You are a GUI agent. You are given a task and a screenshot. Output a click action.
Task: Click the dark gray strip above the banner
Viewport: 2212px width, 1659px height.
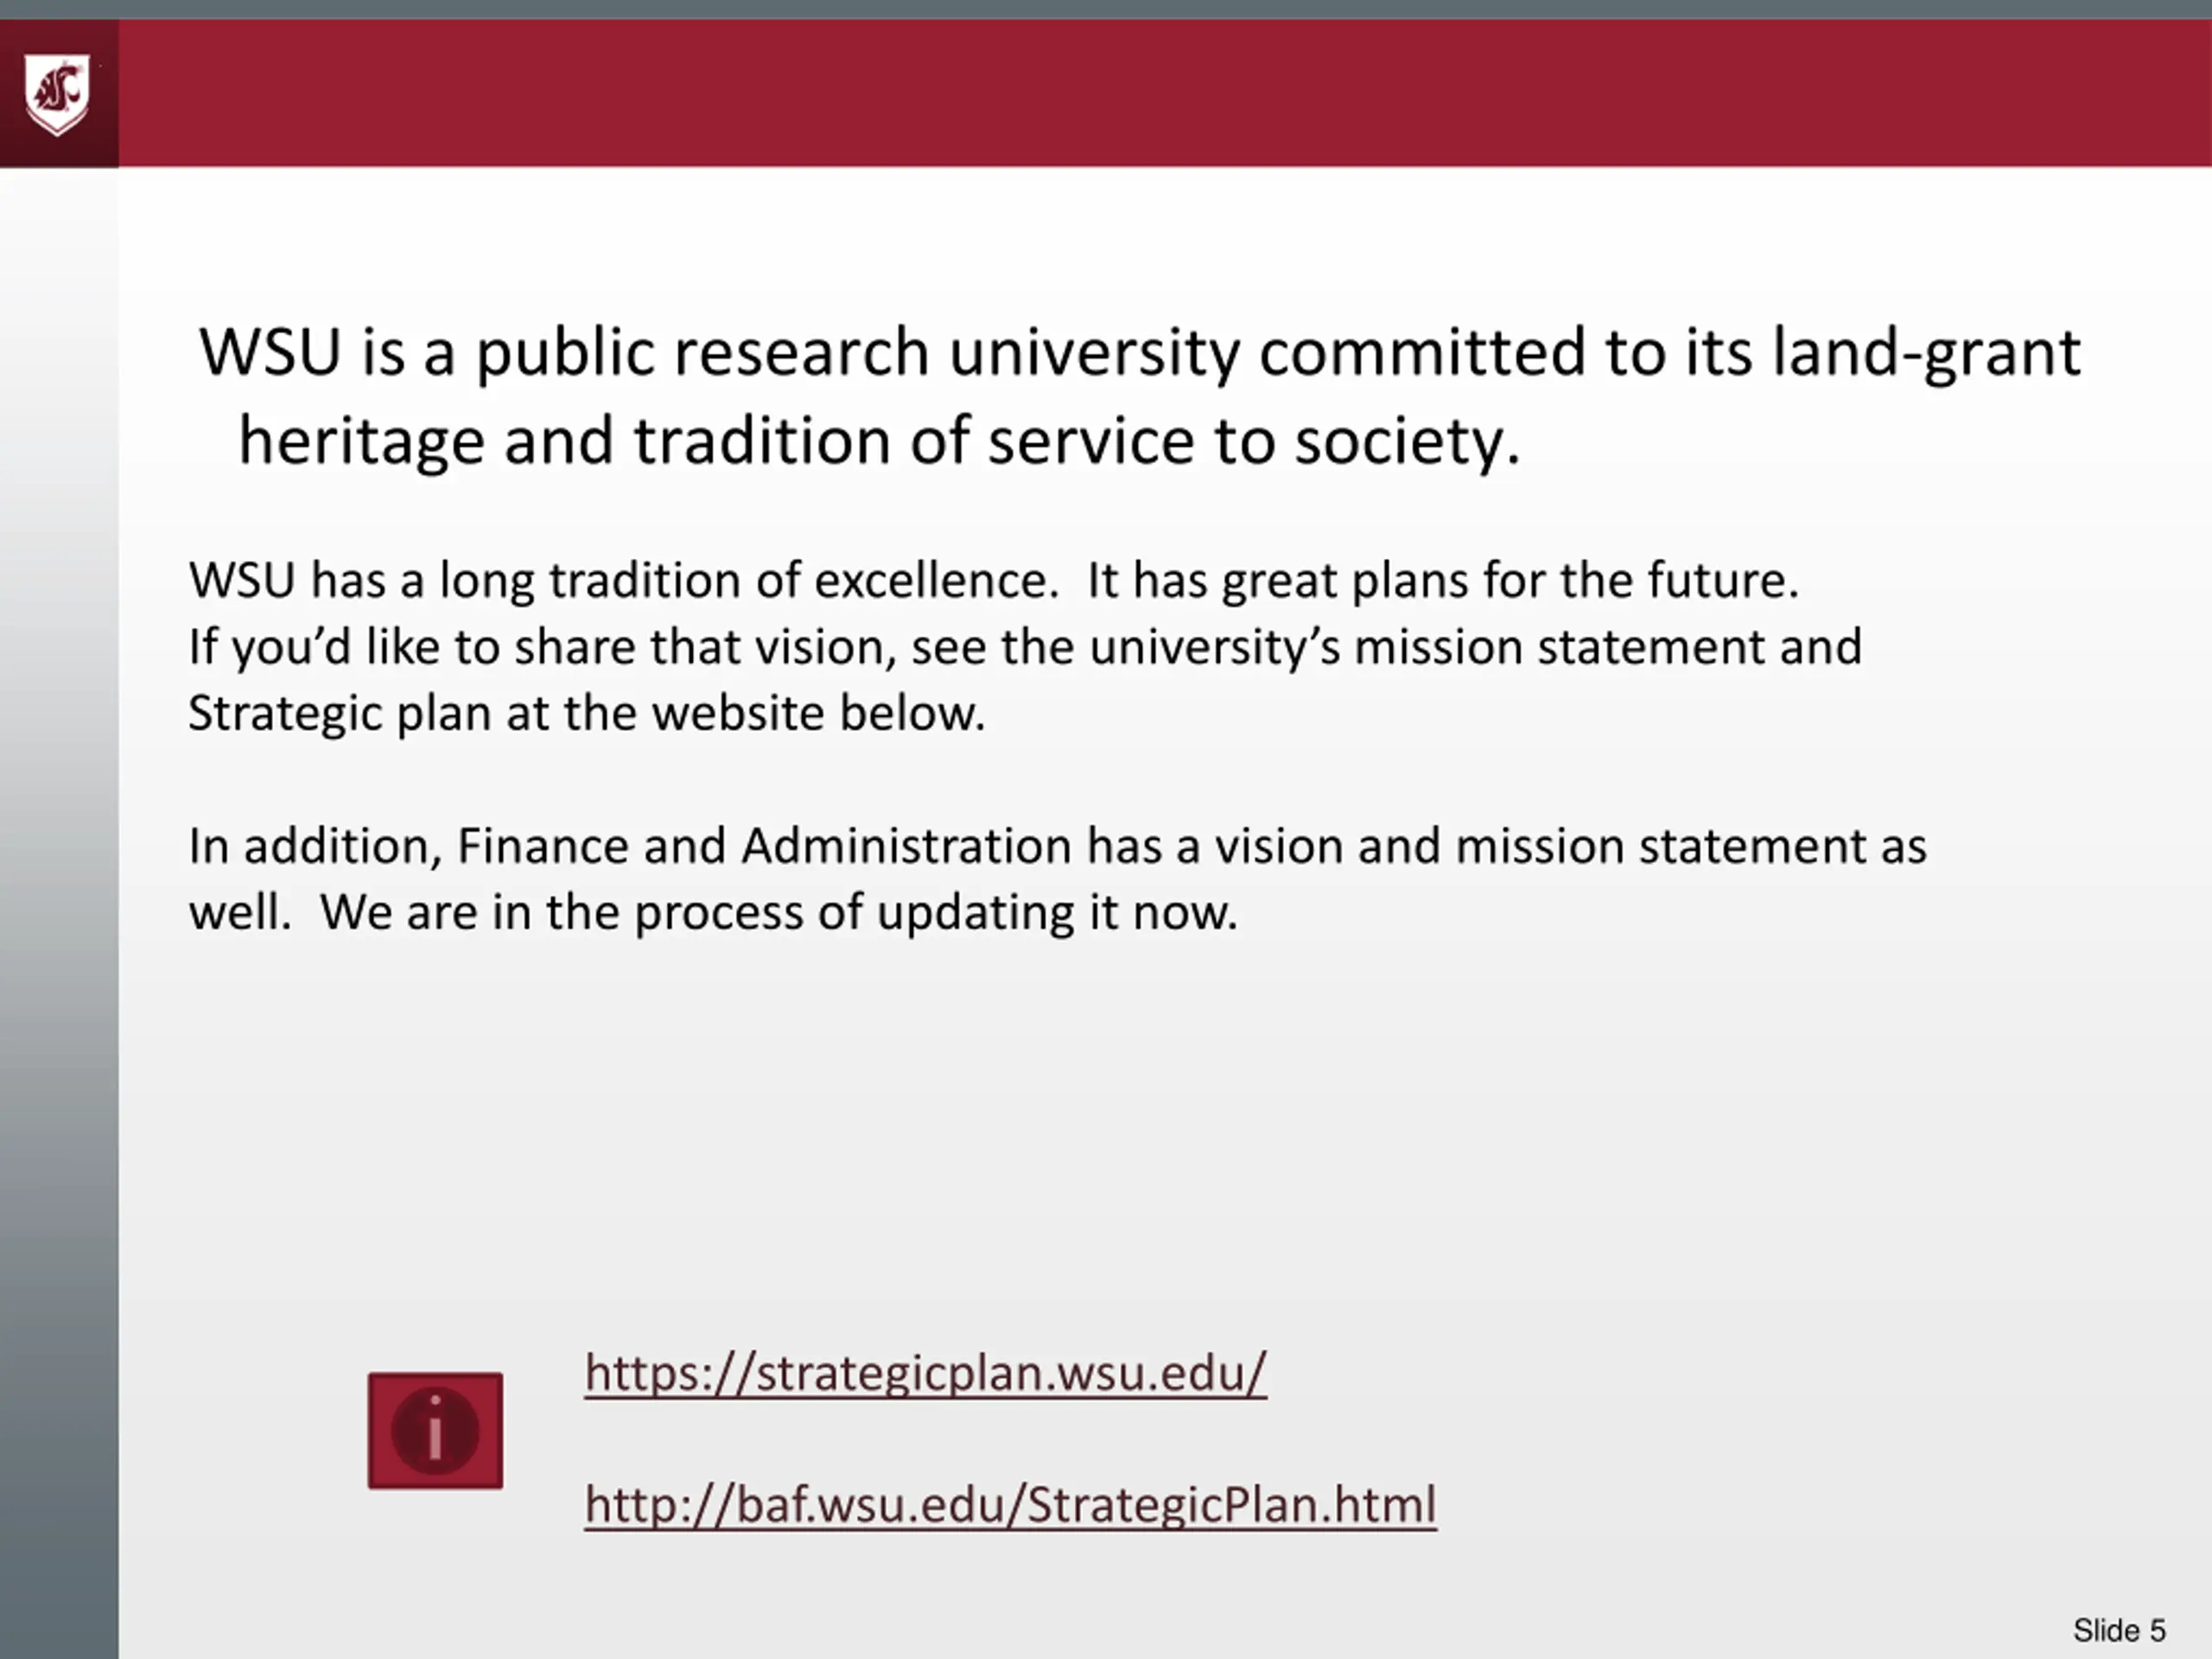[x=1106, y=9]
